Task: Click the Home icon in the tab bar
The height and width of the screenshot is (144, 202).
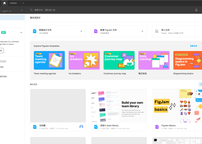Action: point(4,3)
